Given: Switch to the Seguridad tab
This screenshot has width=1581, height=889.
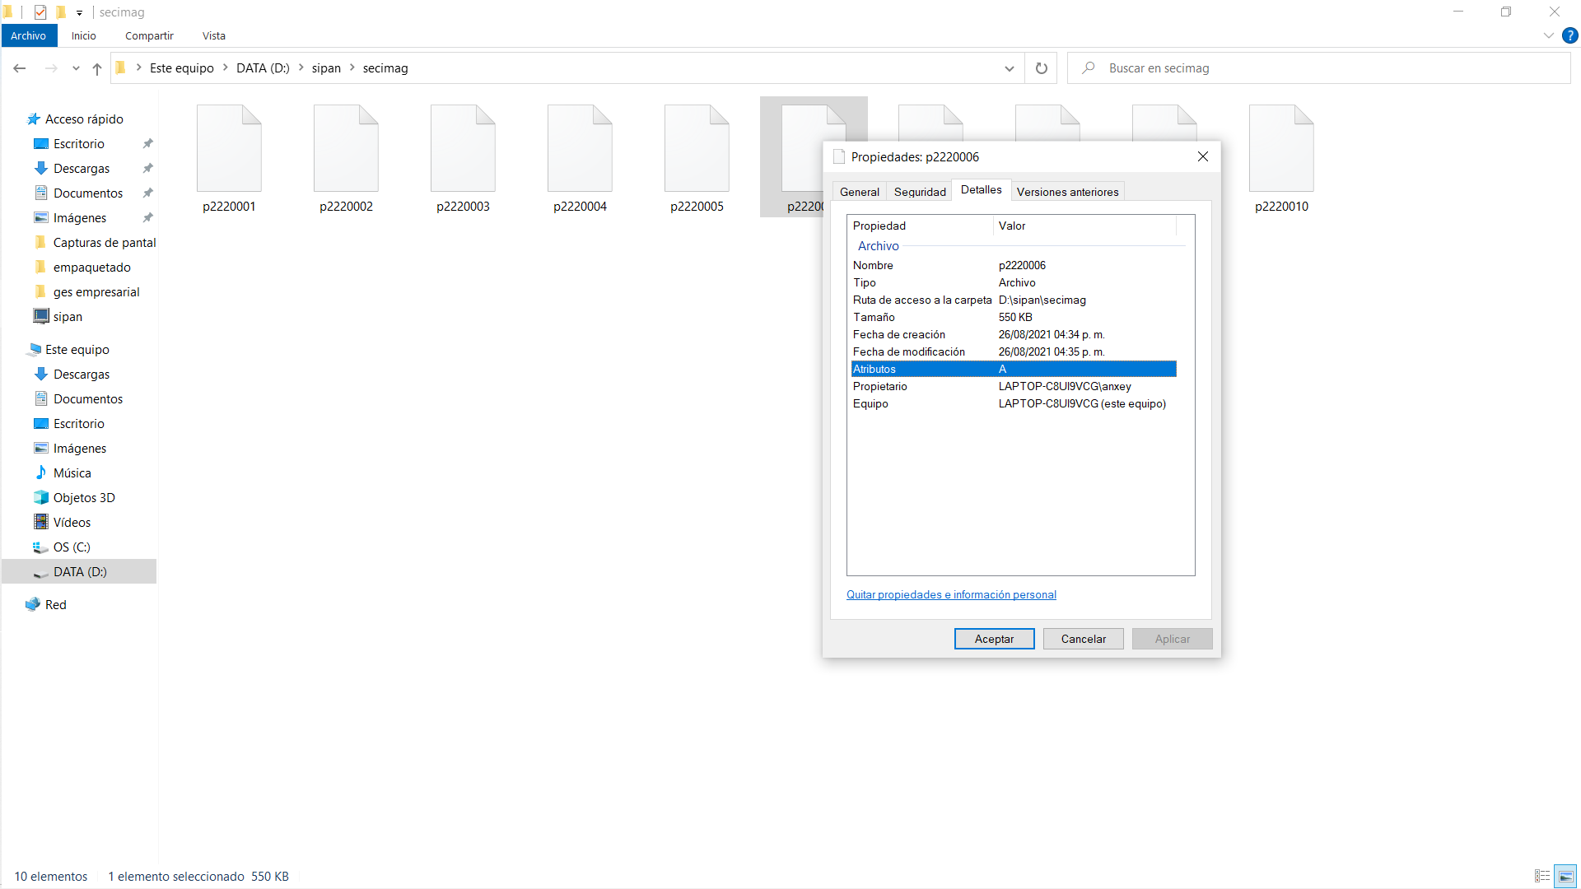Looking at the screenshot, I should [919, 192].
